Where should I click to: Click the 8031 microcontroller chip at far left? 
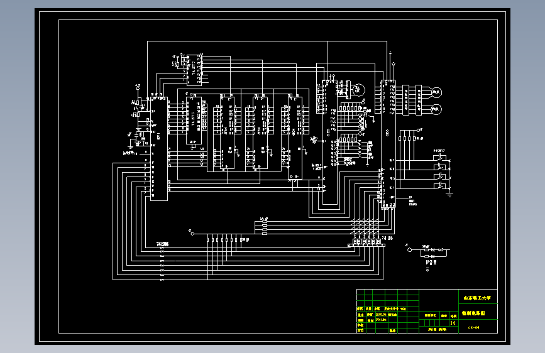(159, 149)
